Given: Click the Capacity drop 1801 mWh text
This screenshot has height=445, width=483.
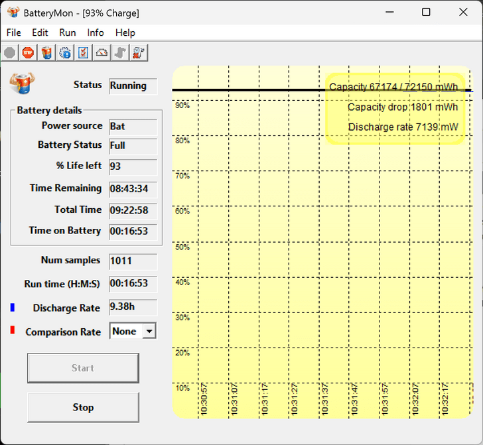Looking at the screenshot, I should click(x=403, y=107).
